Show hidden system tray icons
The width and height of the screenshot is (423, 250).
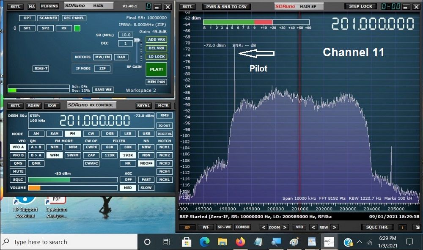[x=359, y=242]
